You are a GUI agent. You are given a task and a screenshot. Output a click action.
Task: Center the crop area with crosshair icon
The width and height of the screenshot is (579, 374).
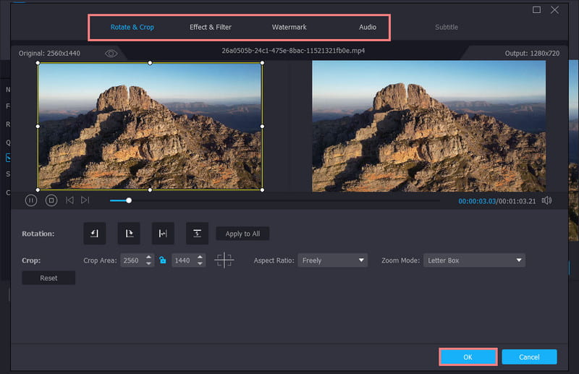tap(224, 260)
